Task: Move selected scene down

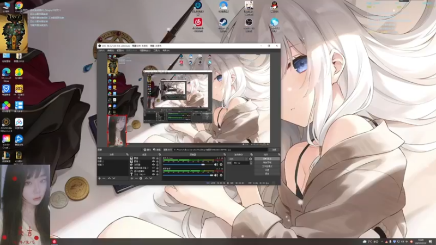Action: (x=114, y=179)
